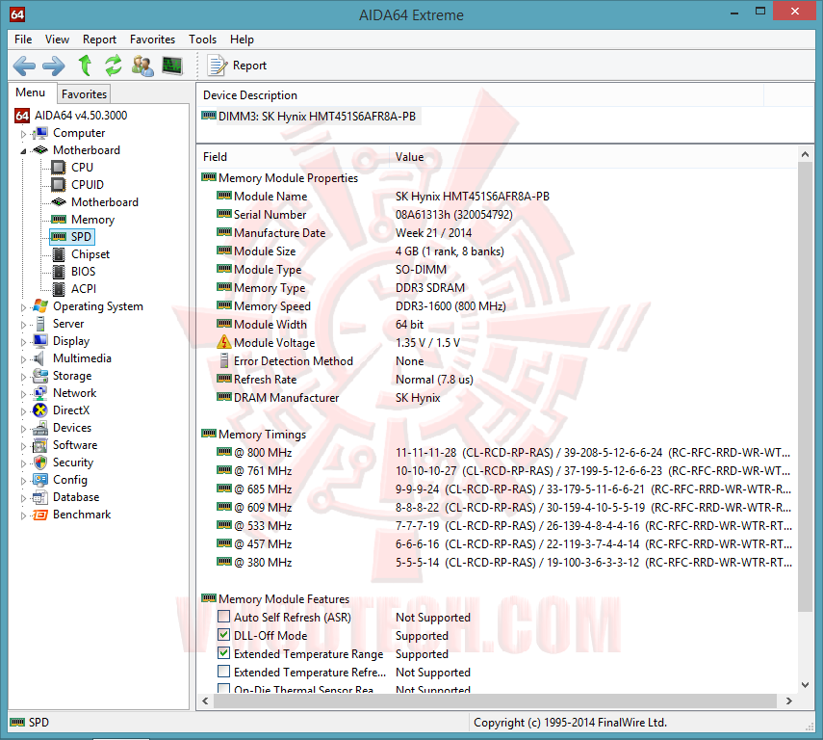Click the green up-level arrow icon
Screen dimensions: 823x740
point(85,66)
